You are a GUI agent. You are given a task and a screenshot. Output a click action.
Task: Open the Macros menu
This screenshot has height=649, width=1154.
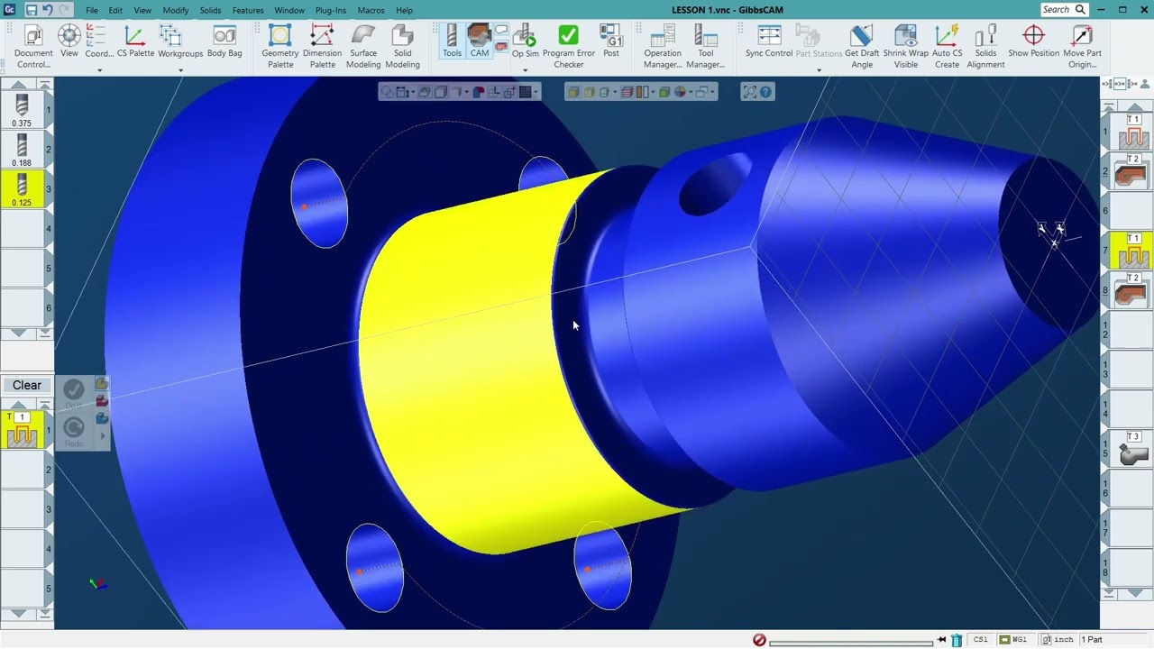[x=371, y=10]
